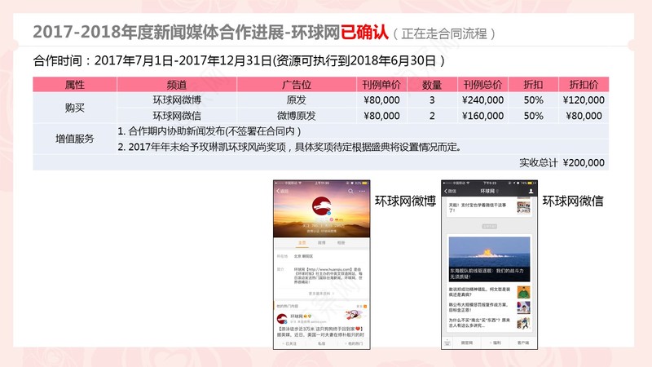
Task: Open the 福利 bottom menu in WeChat
Action: click(x=496, y=343)
